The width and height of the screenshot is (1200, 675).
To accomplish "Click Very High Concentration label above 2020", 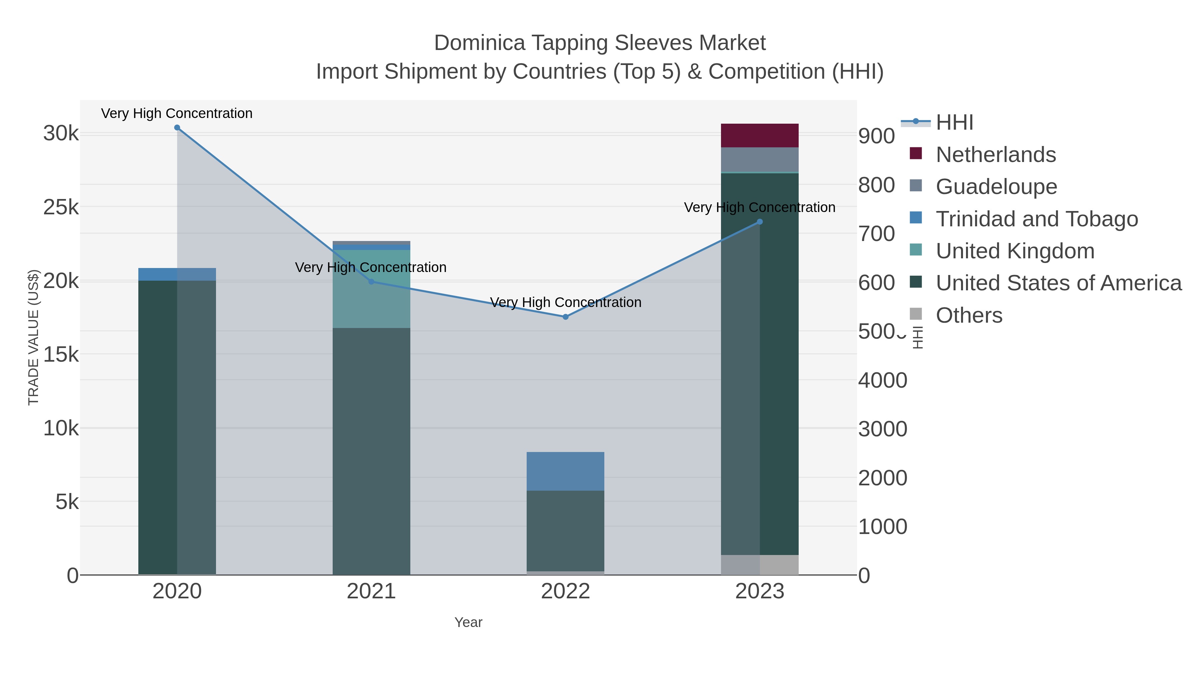I will point(177,113).
